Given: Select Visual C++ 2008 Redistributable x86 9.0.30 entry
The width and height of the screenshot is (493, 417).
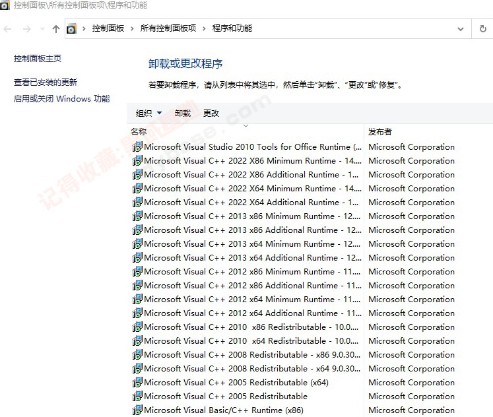Looking at the screenshot, I should (x=252, y=354).
